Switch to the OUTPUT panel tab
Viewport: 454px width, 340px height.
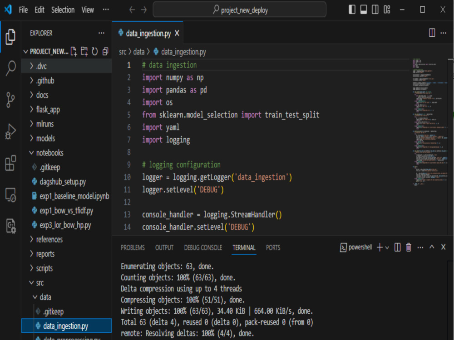point(164,248)
